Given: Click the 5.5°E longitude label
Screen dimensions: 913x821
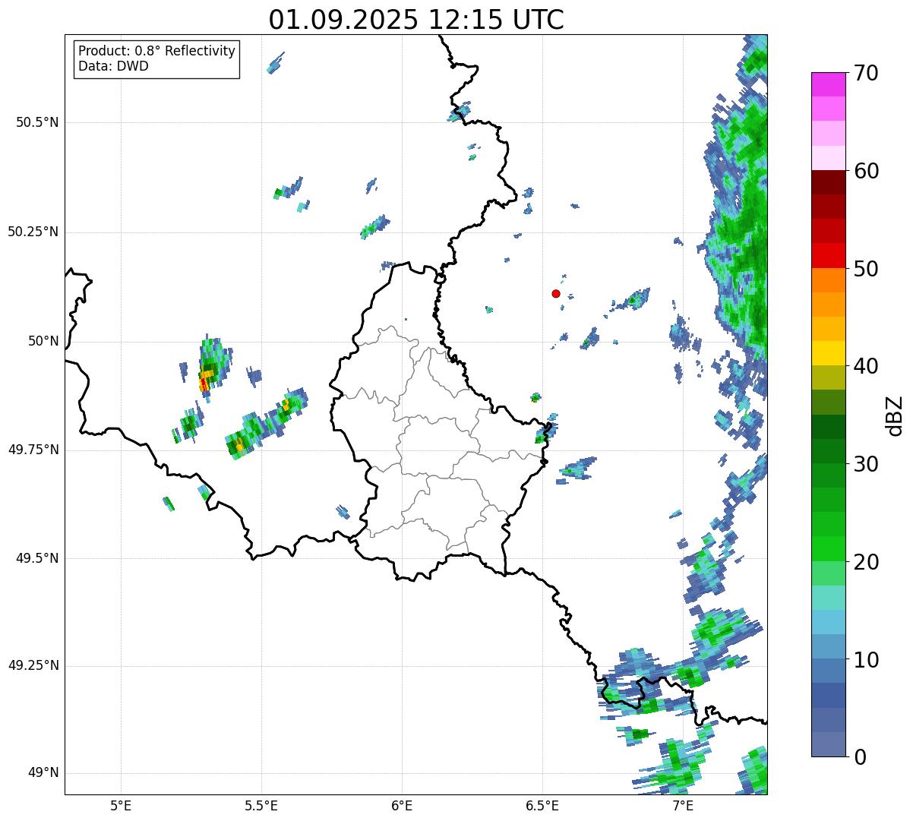Looking at the screenshot, I should pos(261,805).
